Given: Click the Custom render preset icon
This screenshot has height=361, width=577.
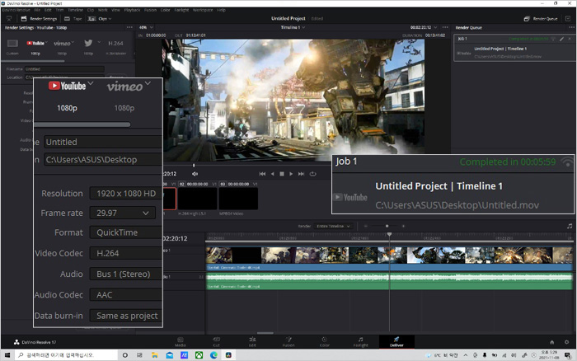Looking at the screenshot, I should click(x=12, y=43).
